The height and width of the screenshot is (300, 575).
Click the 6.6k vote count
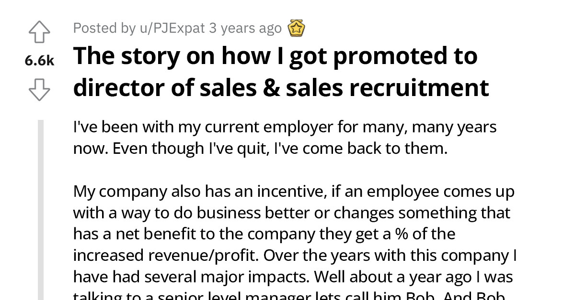coord(39,61)
